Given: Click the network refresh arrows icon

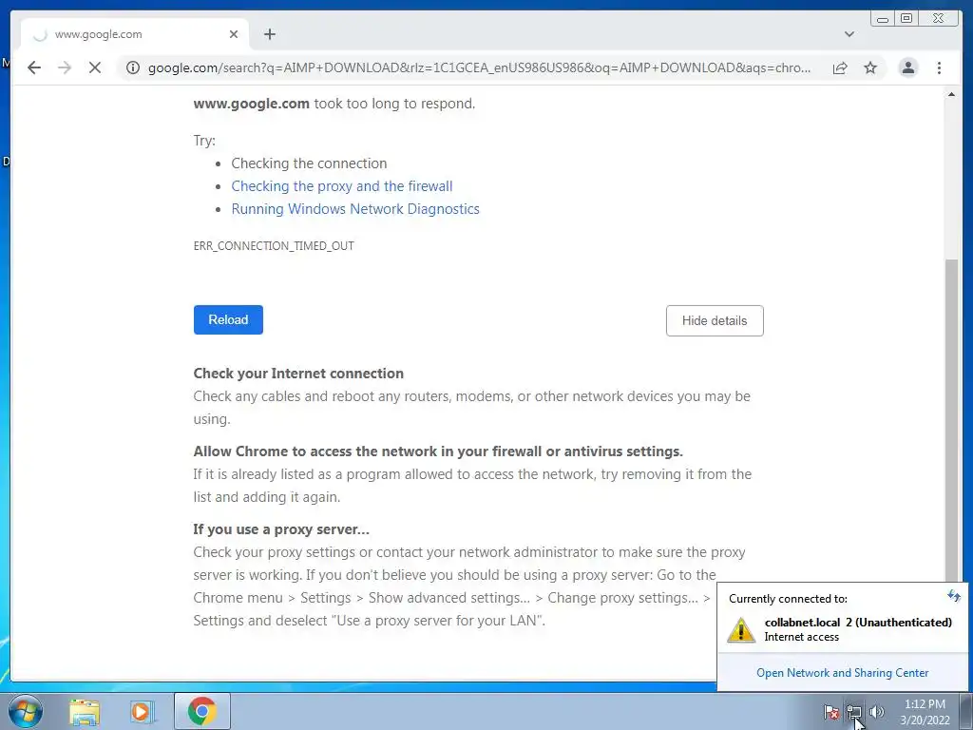Looking at the screenshot, I should [x=954, y=597].
